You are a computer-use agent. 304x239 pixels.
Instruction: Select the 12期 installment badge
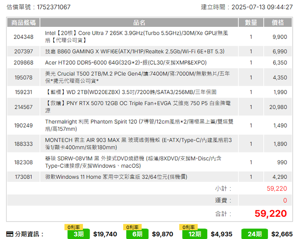194,234
